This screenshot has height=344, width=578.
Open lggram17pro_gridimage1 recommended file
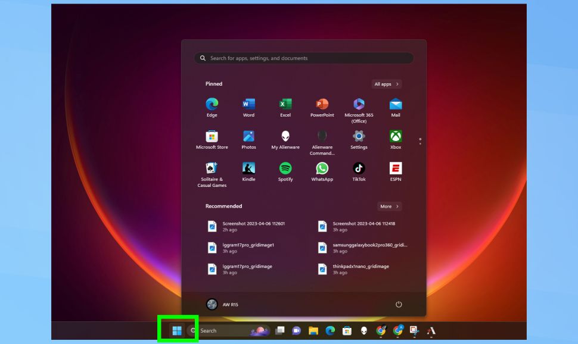[241, 248]
